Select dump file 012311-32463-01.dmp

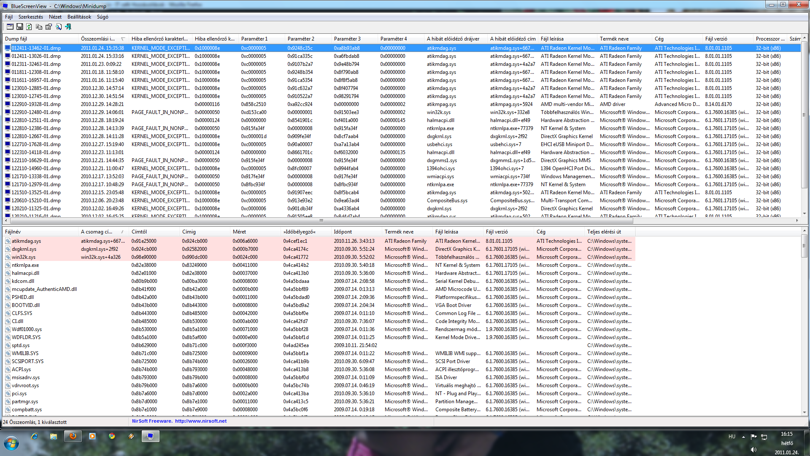pyautogui.click(x=36, y=64)
